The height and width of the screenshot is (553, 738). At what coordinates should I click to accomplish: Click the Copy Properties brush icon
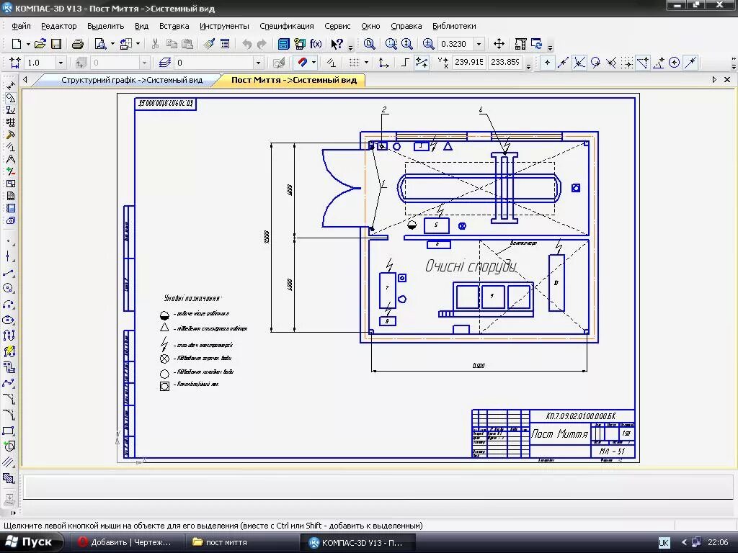[209, 44]
